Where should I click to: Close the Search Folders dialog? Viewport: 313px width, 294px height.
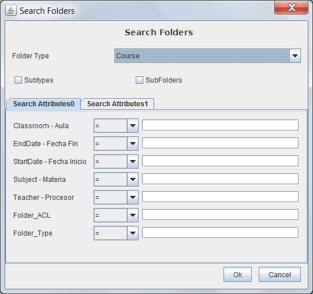[291, 8]
